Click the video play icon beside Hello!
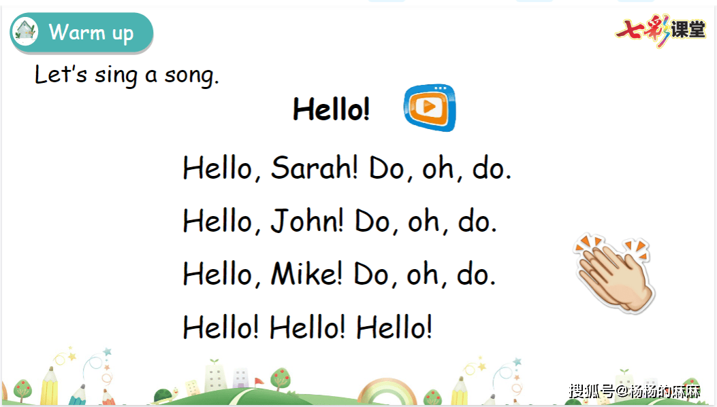 click(x=429, y=107)
